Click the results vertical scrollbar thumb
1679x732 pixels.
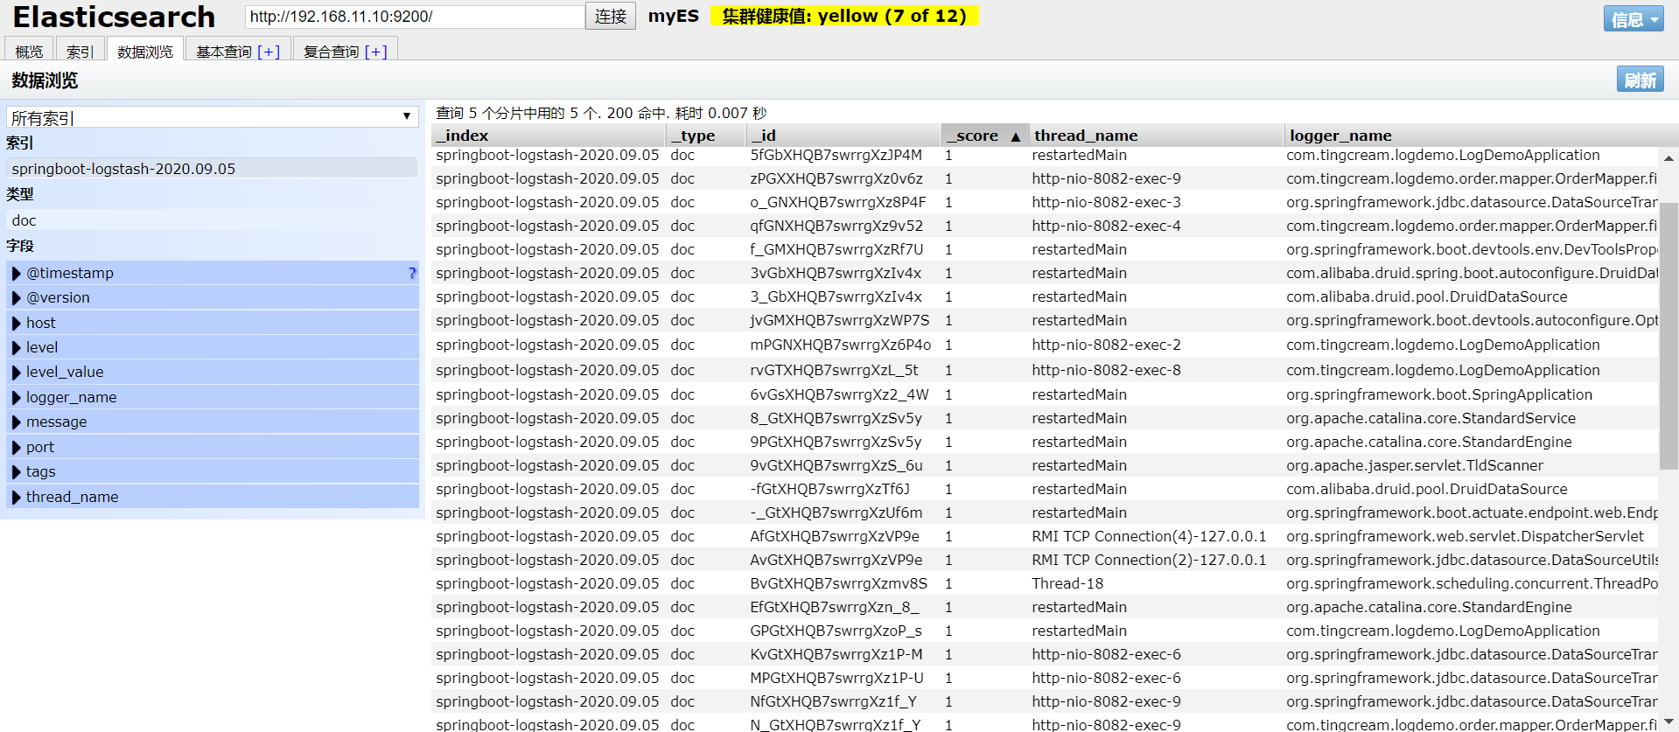coord(1669,336)
